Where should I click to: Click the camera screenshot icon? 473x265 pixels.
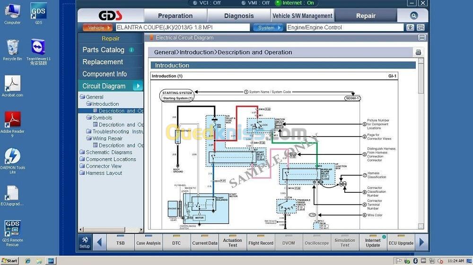(x=410, y=28)
